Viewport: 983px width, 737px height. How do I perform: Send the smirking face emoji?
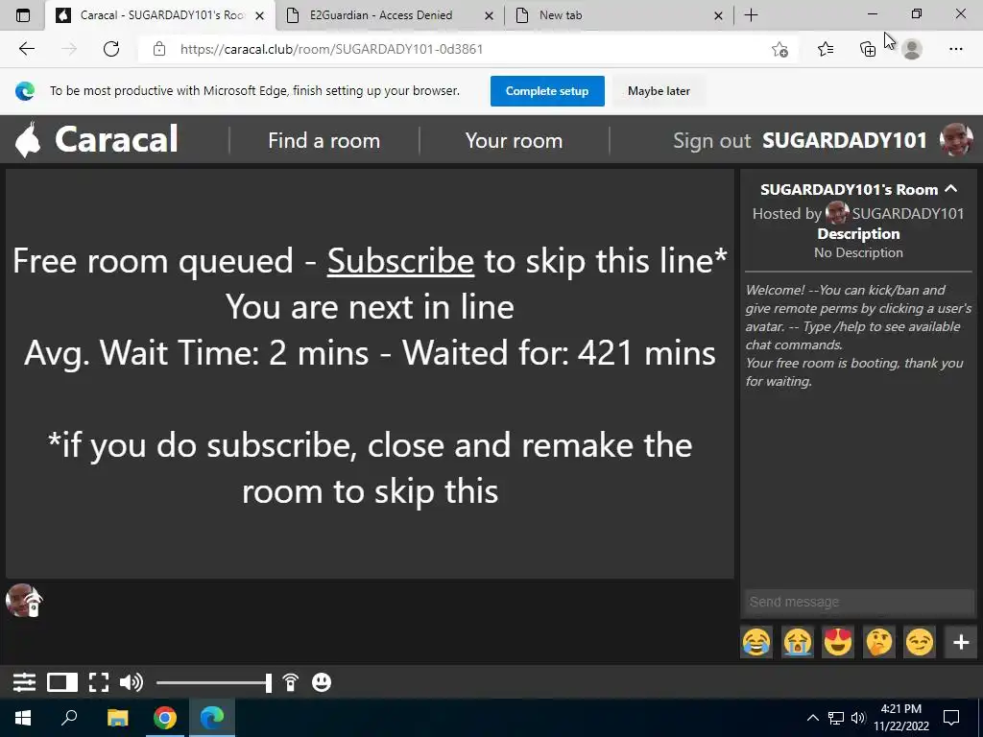(x=920, y=642)
